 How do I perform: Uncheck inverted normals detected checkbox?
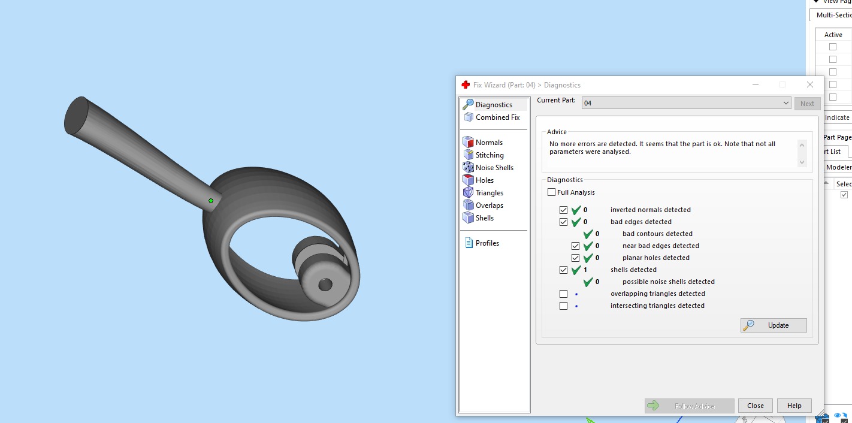(x=563, y=210)
